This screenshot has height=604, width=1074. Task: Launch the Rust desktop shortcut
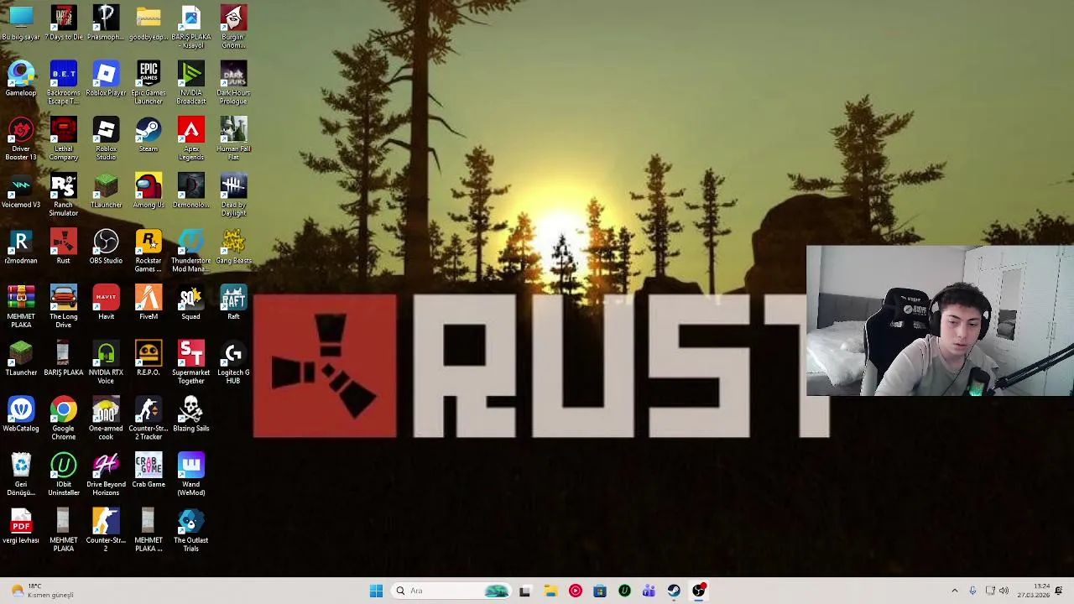click(64, 247)
